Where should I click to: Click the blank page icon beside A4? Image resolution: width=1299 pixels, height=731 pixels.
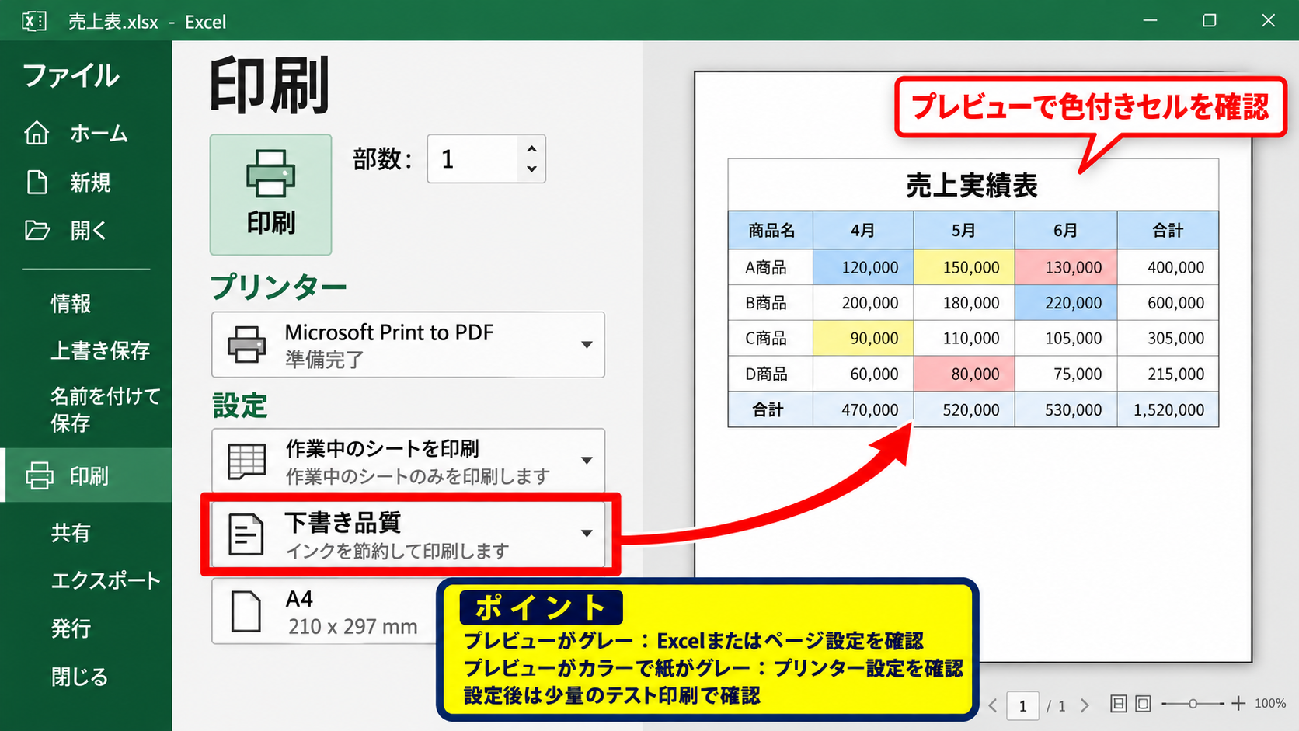(246, 611)
